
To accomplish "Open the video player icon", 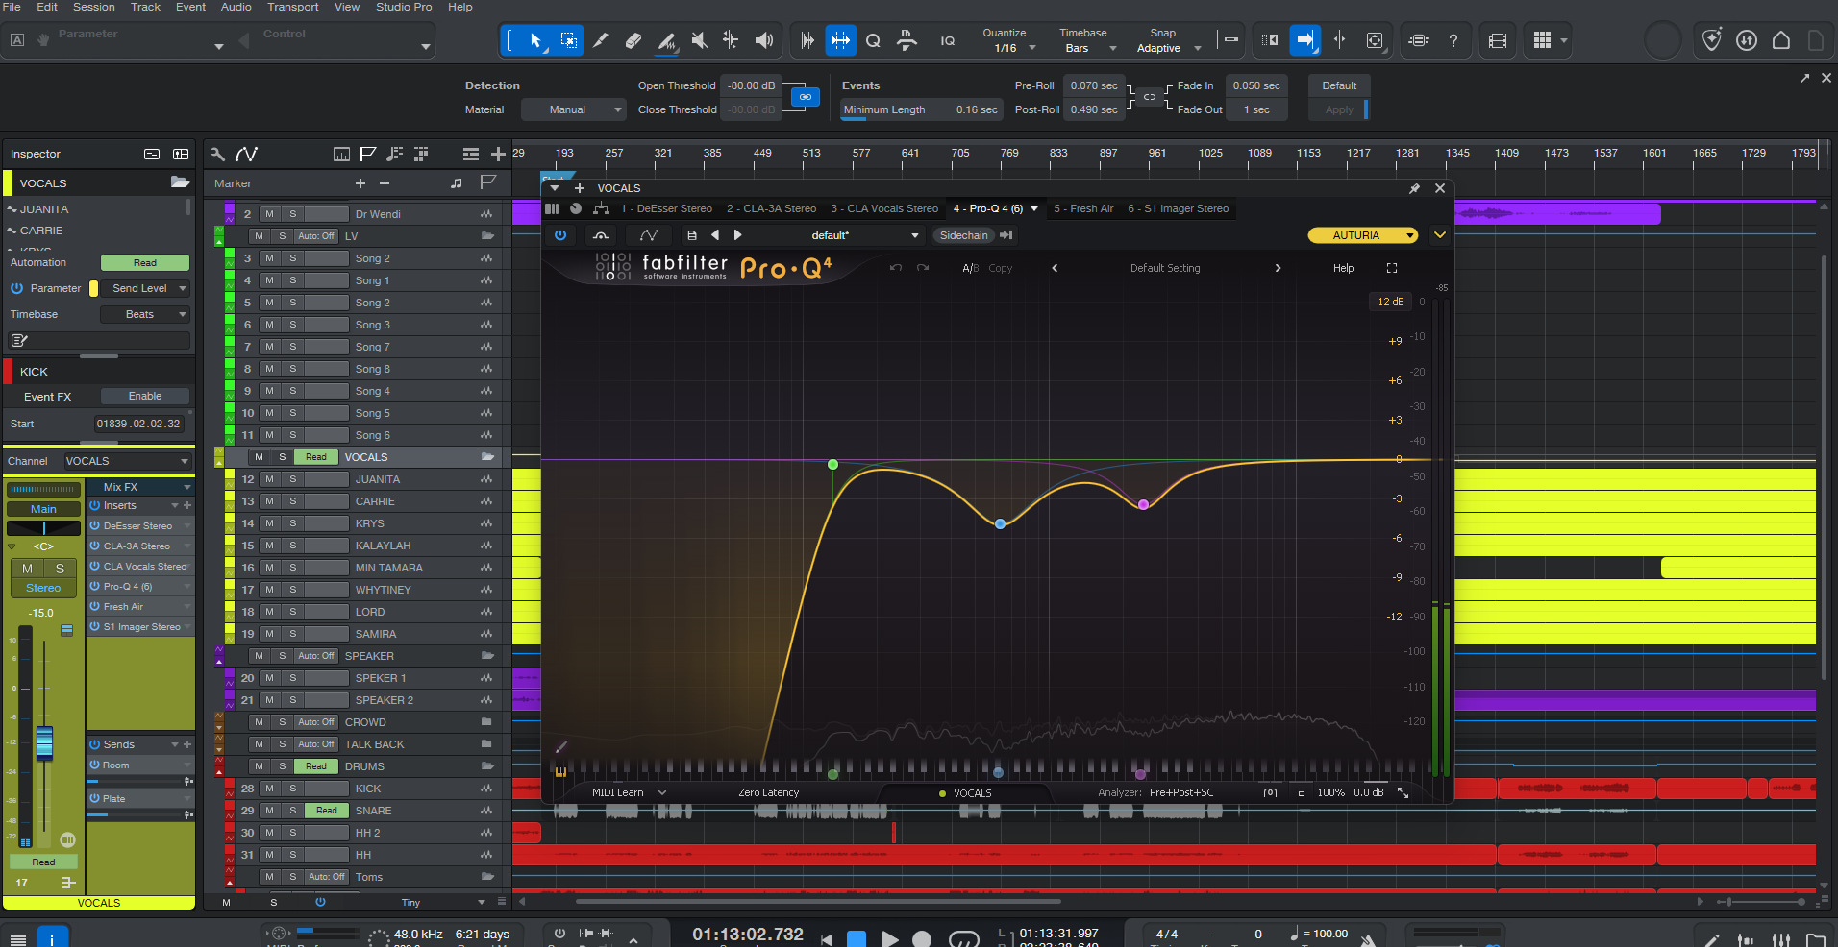I will coord(1497,40).
